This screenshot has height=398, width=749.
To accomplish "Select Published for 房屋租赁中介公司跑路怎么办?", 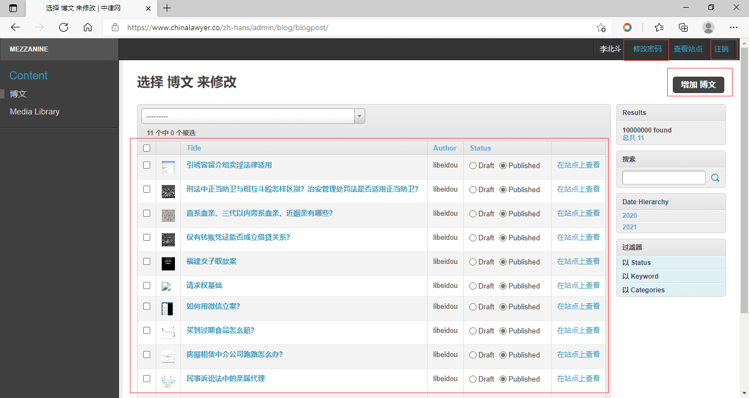I will (x=503, y=355).
